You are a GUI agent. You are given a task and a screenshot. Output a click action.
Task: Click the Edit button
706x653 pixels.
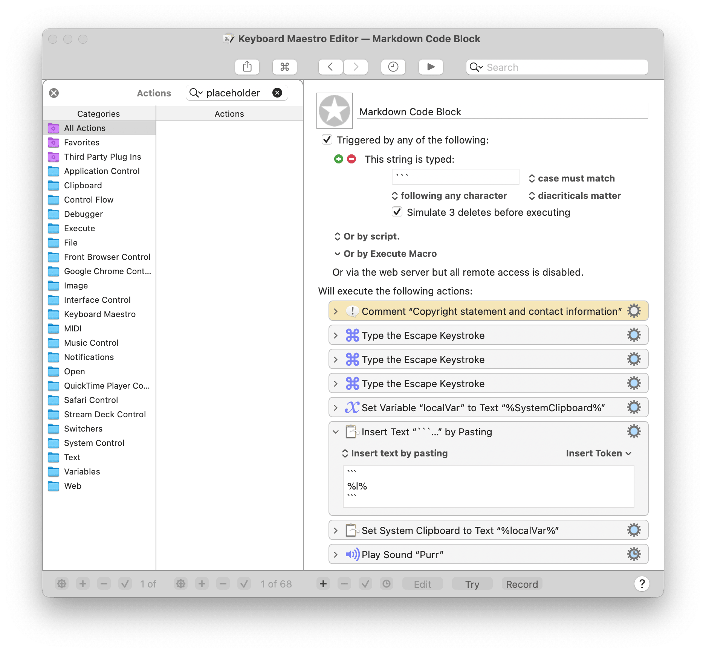(422, 584)
